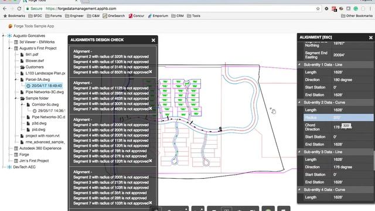Viewport: 375px width, 211px height.
Task: Click the Direction 180 degree row
Action: pos(338,80)
